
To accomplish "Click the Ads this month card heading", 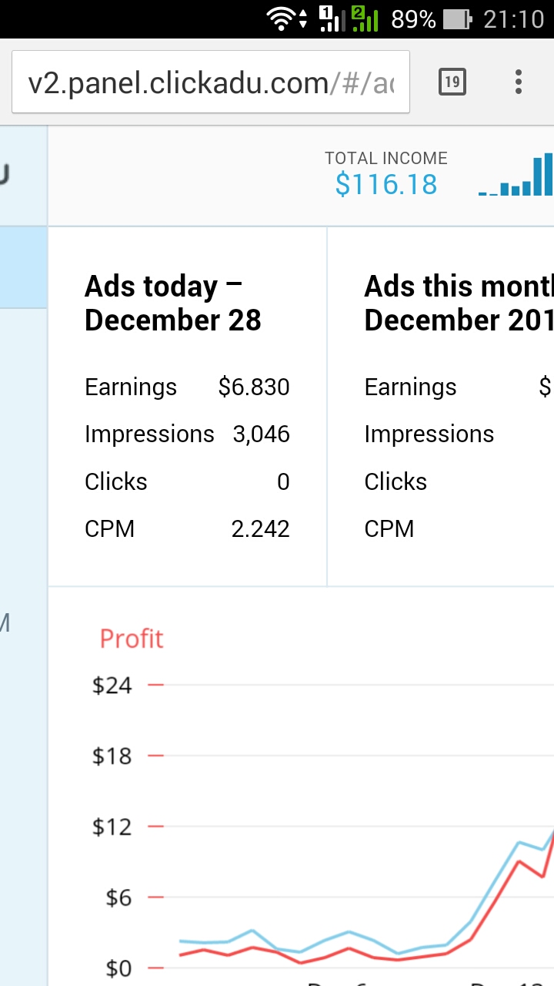I will (x=459, y=303).
